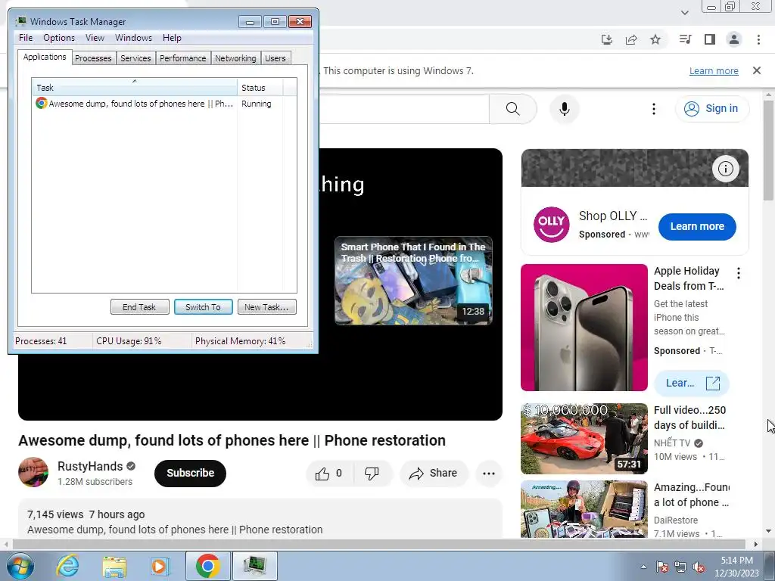The image size is (775, 581).
Task: Open the Amazing Found a lot of phone thumbnail
Action: point(584,509)
